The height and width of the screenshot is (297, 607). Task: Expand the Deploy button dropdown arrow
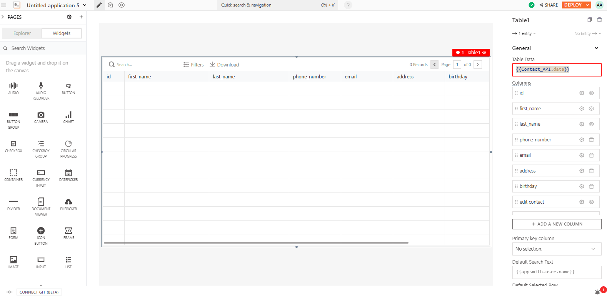coord(587,5)
